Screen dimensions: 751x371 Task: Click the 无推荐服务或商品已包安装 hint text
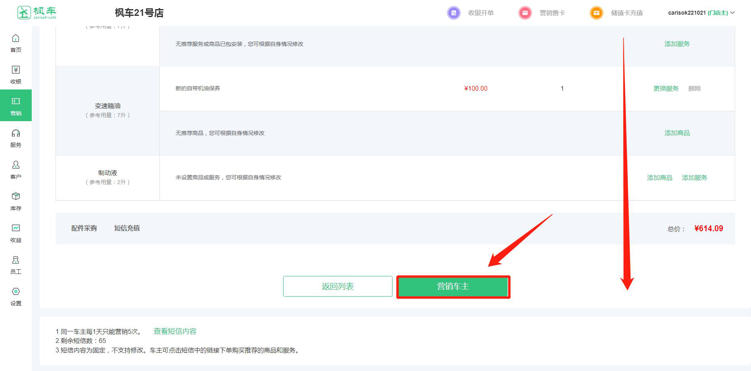click(x=239, y=44)
